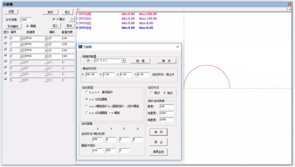Select the x,y,z 螺旋插补 motion type
The image size is (295, 167).
(x=87, y=106)
